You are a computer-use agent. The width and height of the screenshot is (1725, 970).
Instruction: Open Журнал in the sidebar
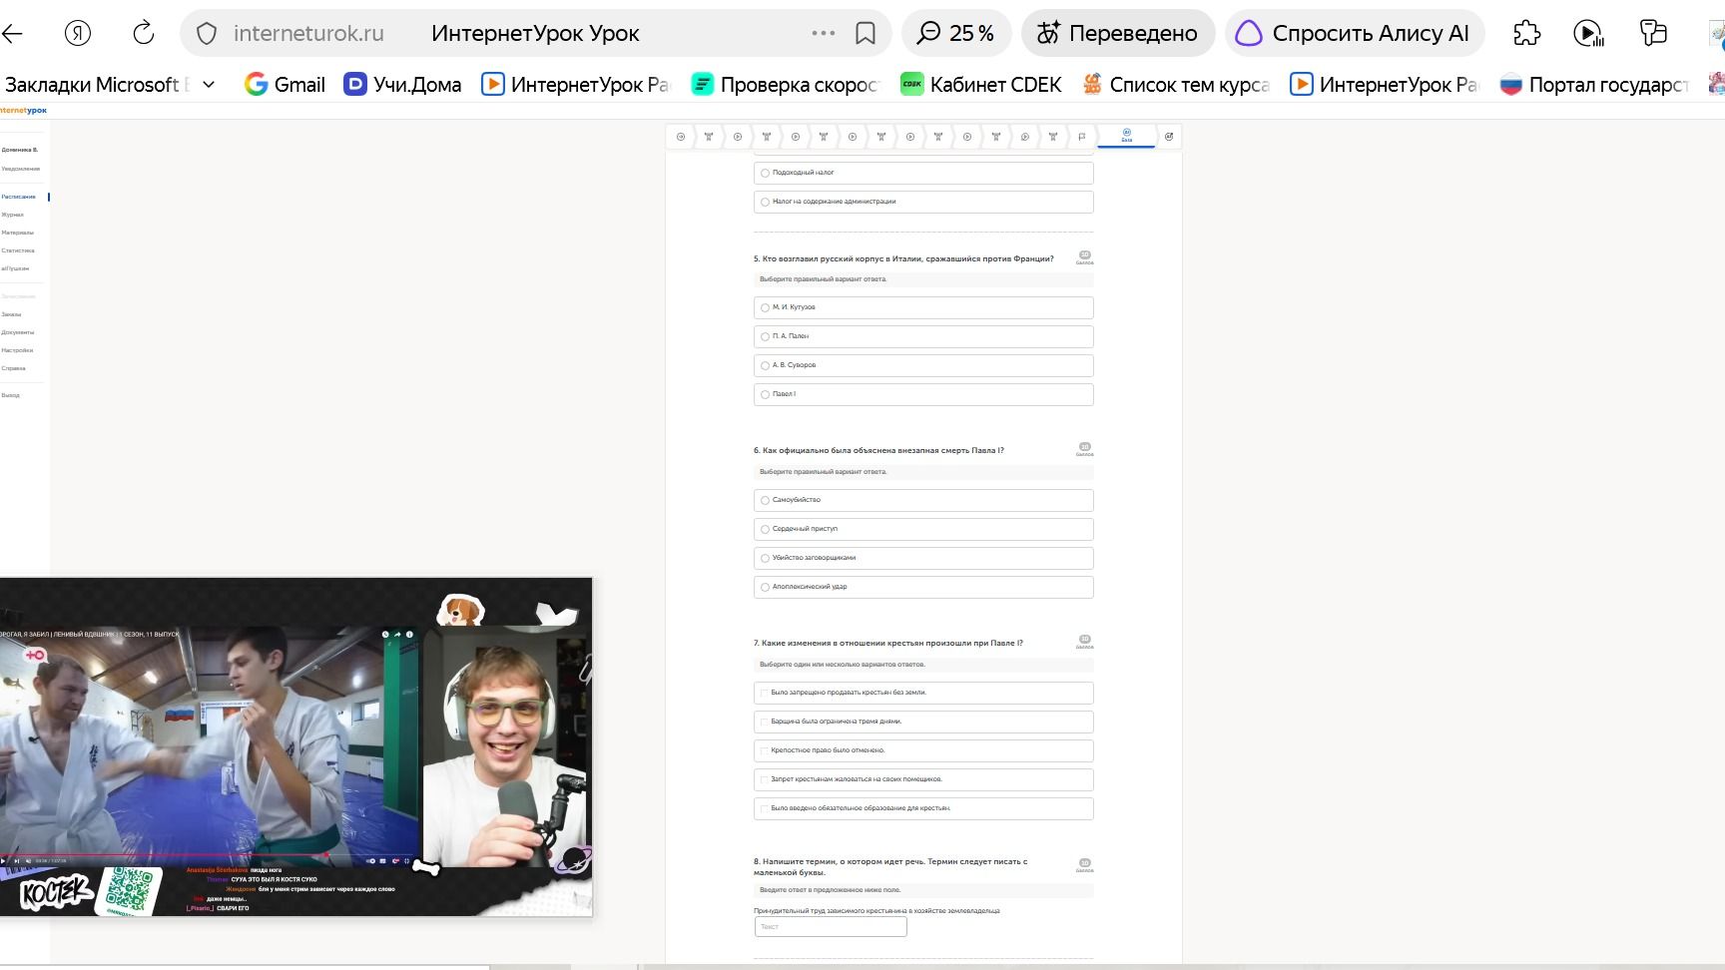tap(13, 215)
